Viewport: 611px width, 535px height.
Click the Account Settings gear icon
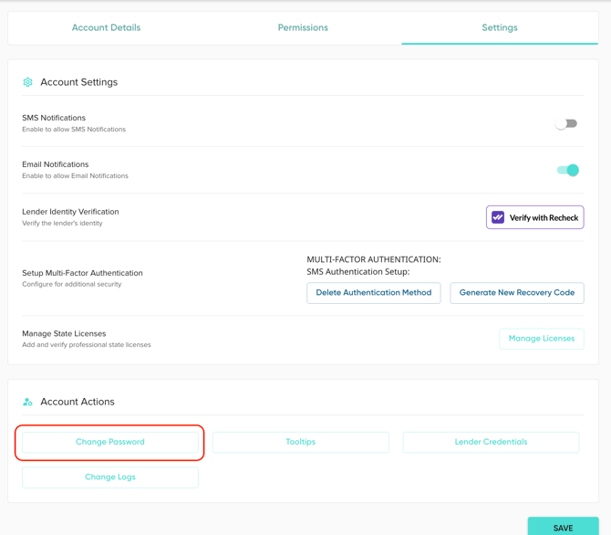[27, 82]
